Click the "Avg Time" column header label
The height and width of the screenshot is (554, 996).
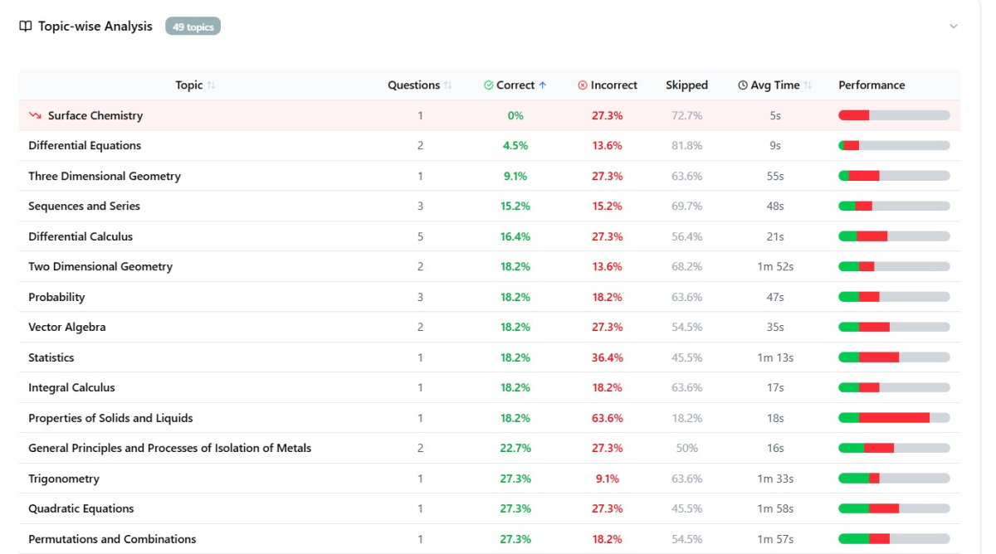[x=775, y=85]
